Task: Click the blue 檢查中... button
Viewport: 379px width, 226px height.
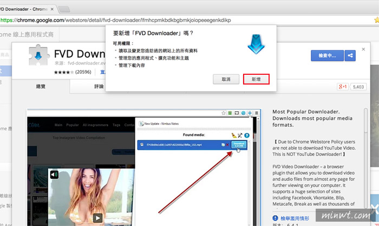Action: [327, 56]
